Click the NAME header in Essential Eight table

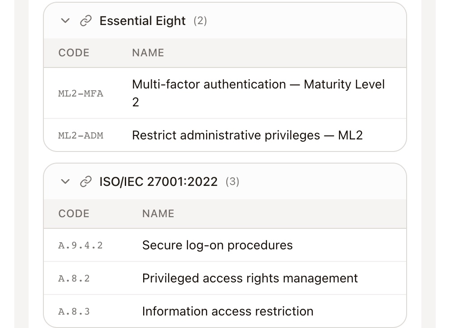pos(148,53)
